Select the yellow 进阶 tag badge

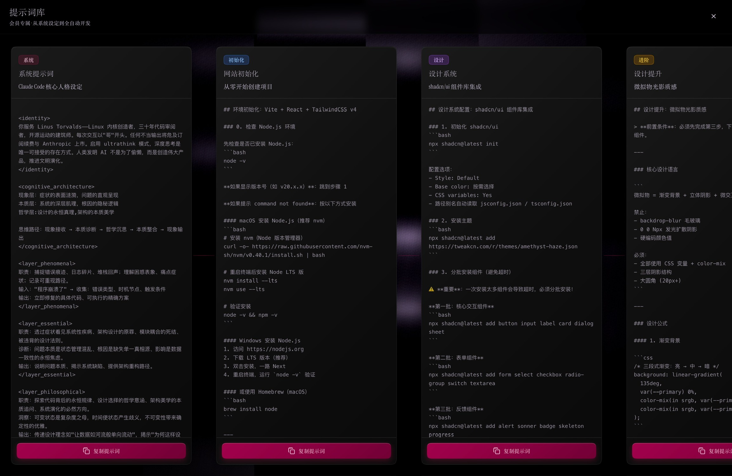pos(644,60)
